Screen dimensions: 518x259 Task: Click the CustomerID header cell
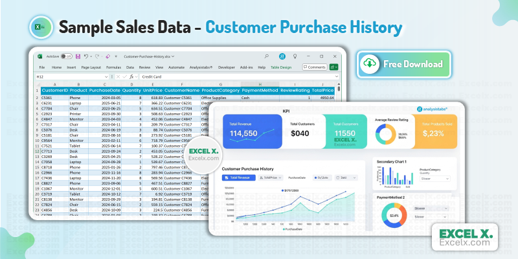coord(55,90)
